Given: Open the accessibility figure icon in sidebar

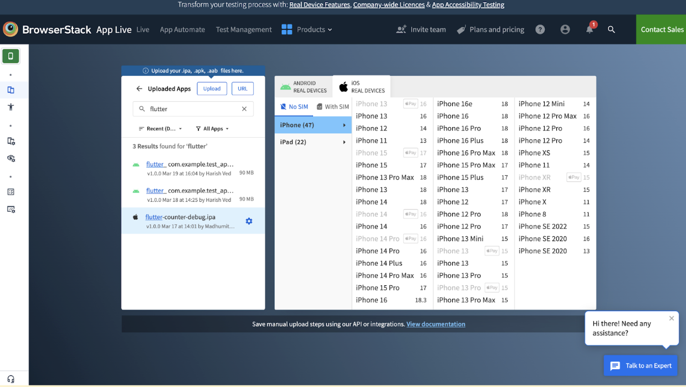Looking at the screenshot, I should (11, 107).
